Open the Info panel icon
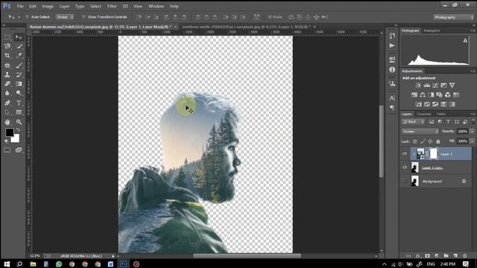The width and height of the screenshot is (477, 268). pos(392,69)
